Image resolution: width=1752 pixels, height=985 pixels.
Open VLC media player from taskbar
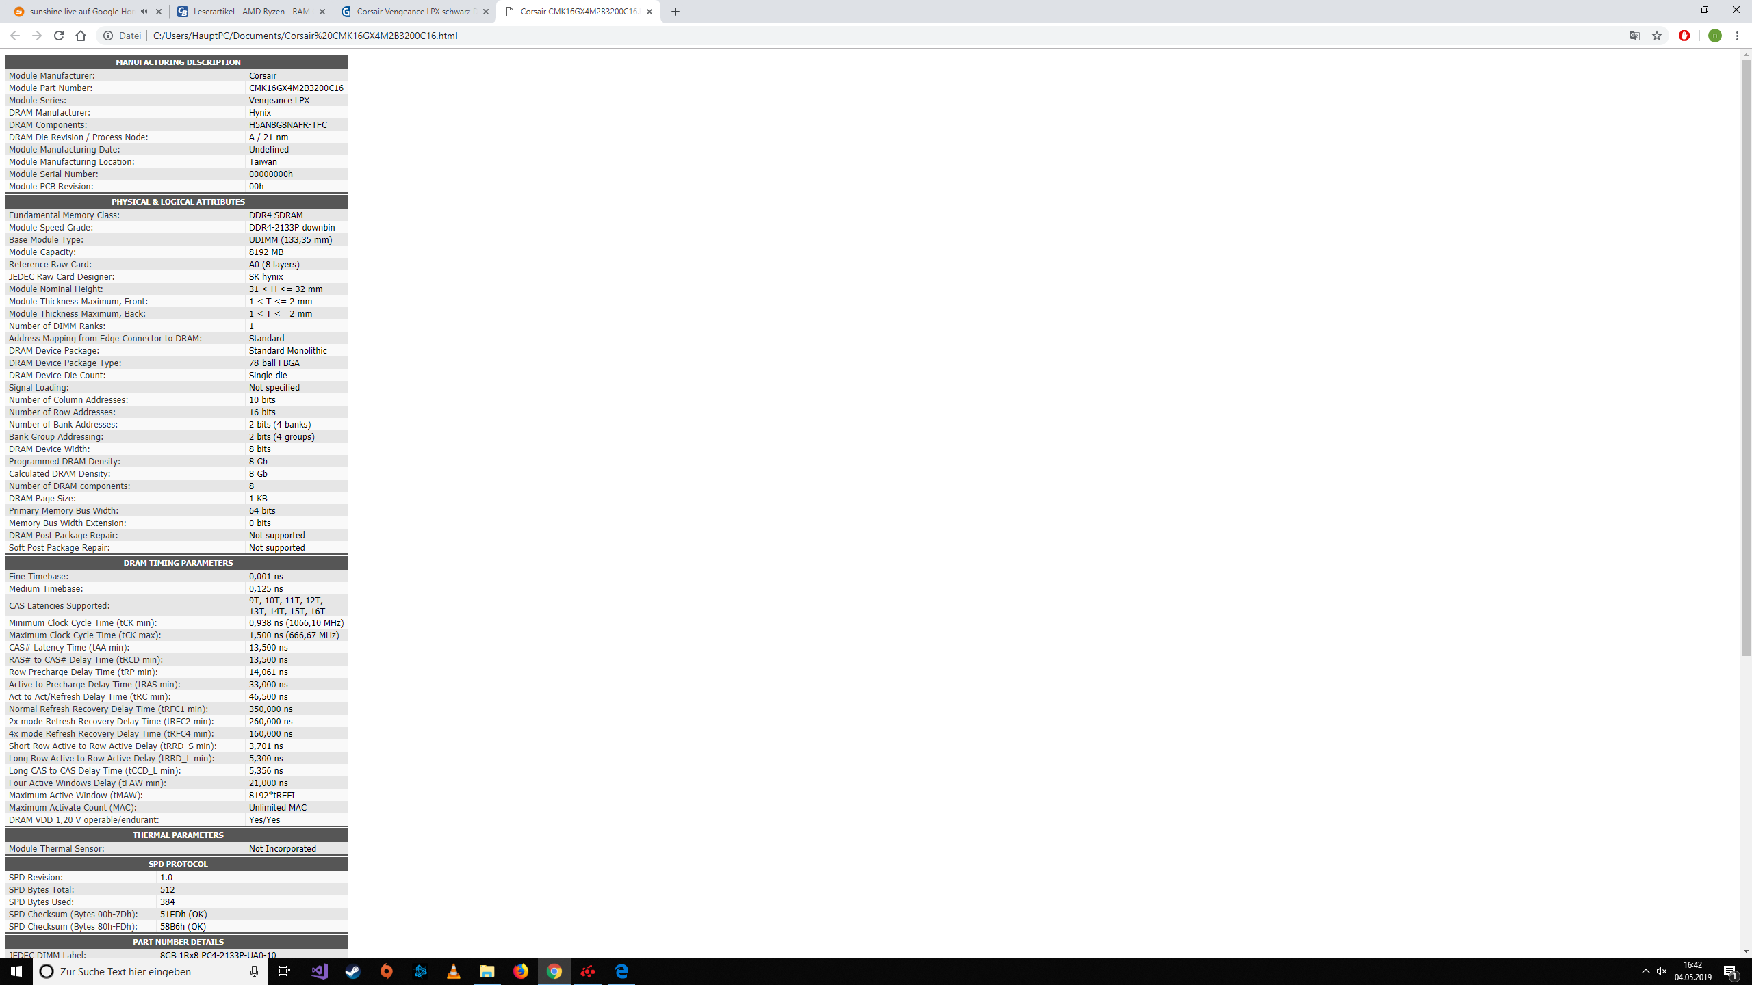coord(454,971)
